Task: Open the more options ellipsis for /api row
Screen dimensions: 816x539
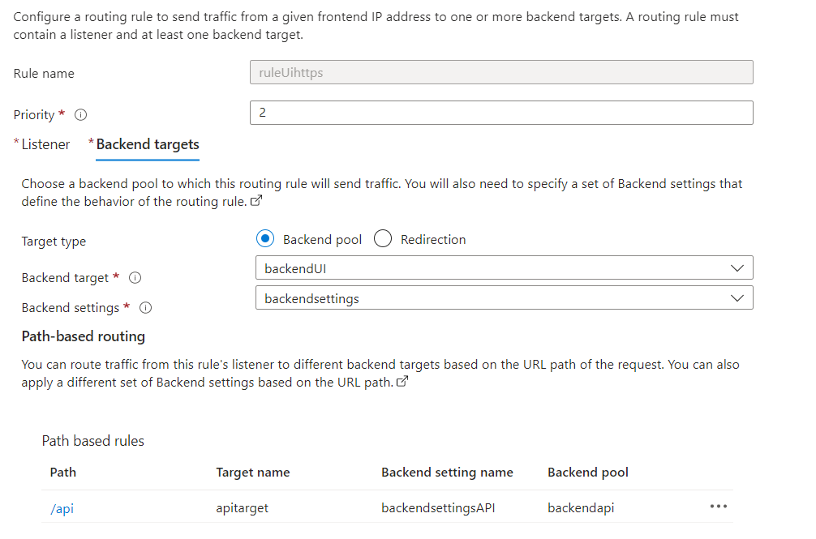Action: point(718,507)
